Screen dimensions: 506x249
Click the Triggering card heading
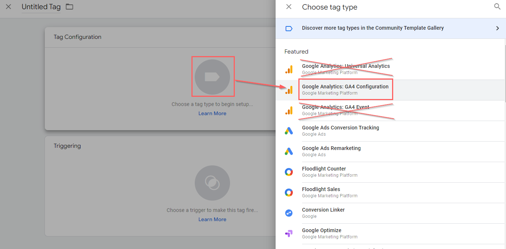(x=67, y=146)
